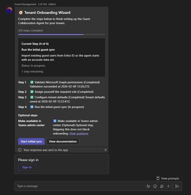
Task: Click the onboarding steps progress bar
Action: (x=61, y=34)
